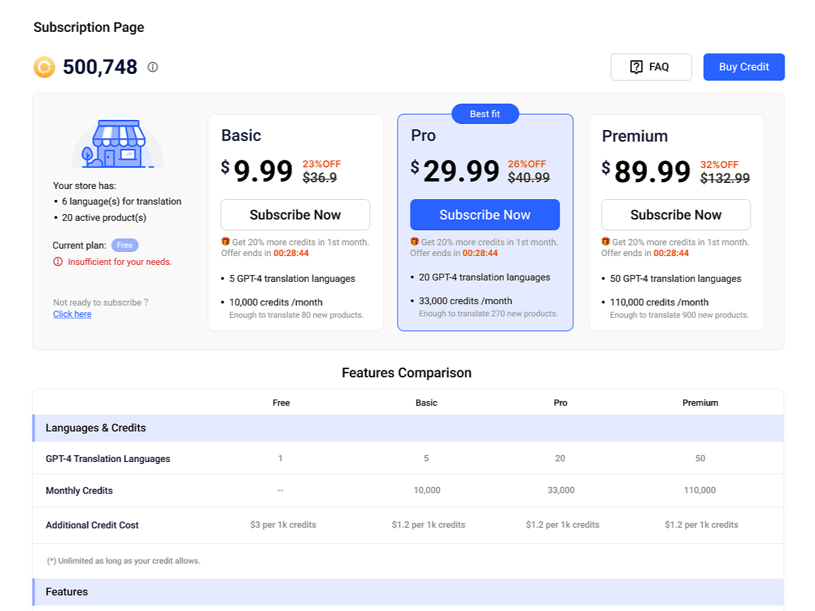Click the Monthly Credits row label
815x611 pixels.
(79, 490)
